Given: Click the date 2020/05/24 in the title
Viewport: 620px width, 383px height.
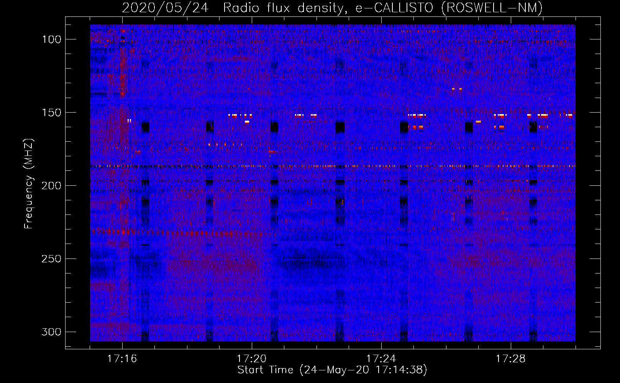Looking at the screenshot, I should (165, 8).
